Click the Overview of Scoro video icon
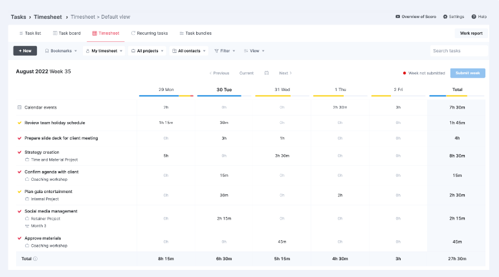This screenshot has height=277, width=499. tap(397, 17)
